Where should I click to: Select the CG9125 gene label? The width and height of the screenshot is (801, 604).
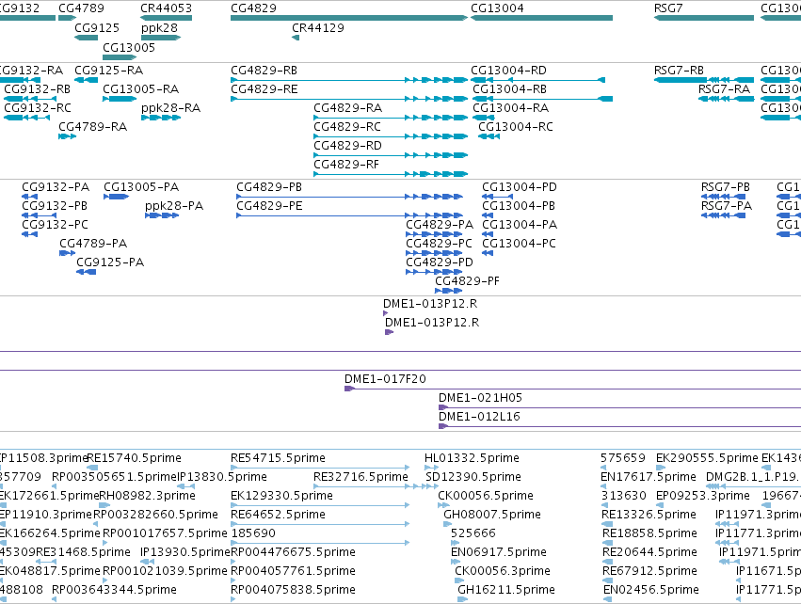(97, 27)
